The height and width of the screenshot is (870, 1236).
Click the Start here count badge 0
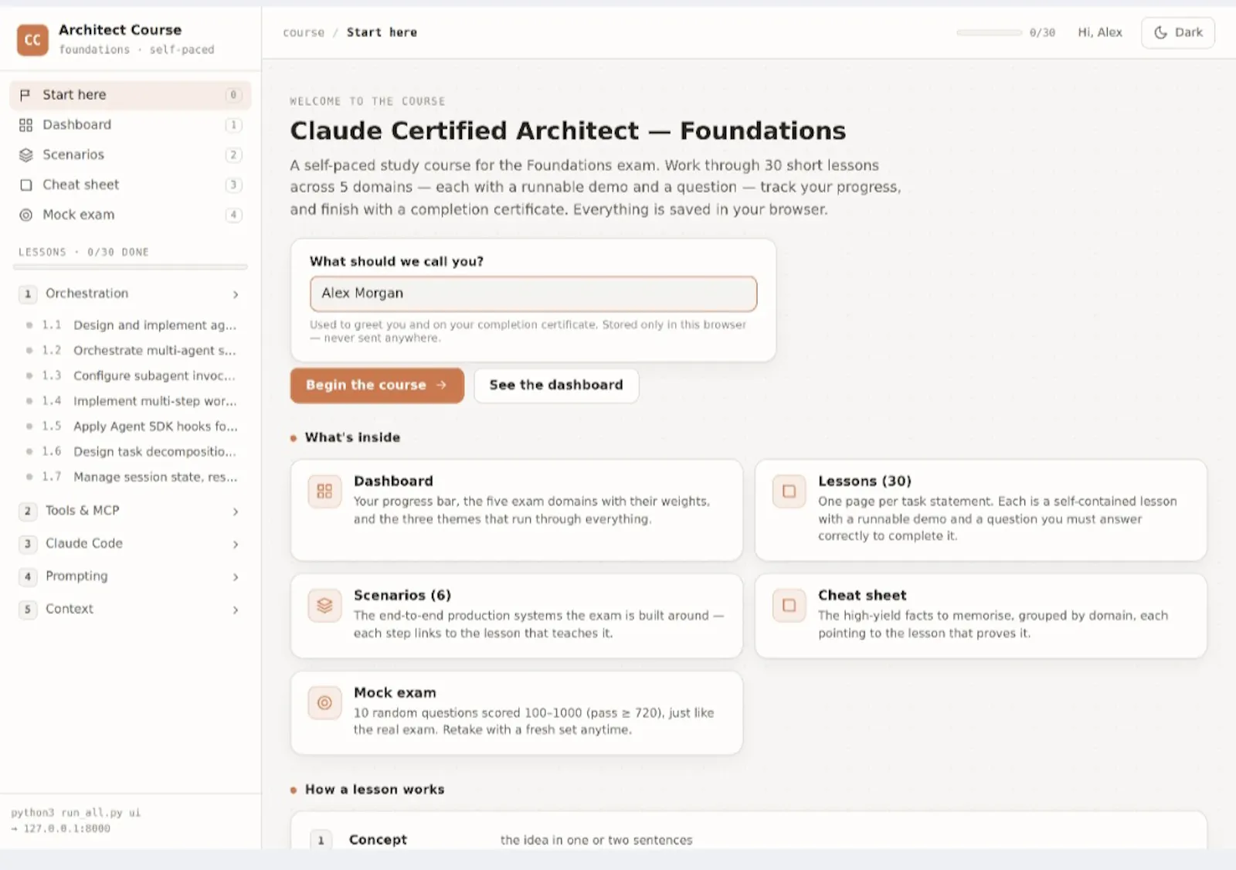233,94
